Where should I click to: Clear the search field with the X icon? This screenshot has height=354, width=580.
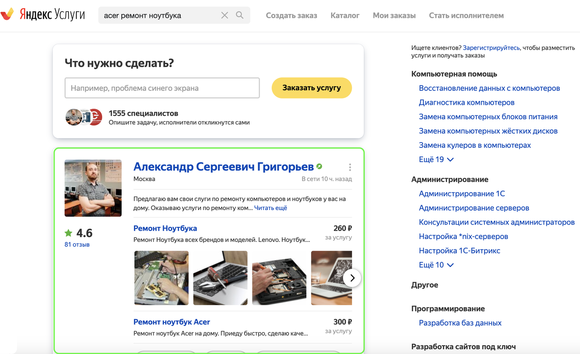225,15
